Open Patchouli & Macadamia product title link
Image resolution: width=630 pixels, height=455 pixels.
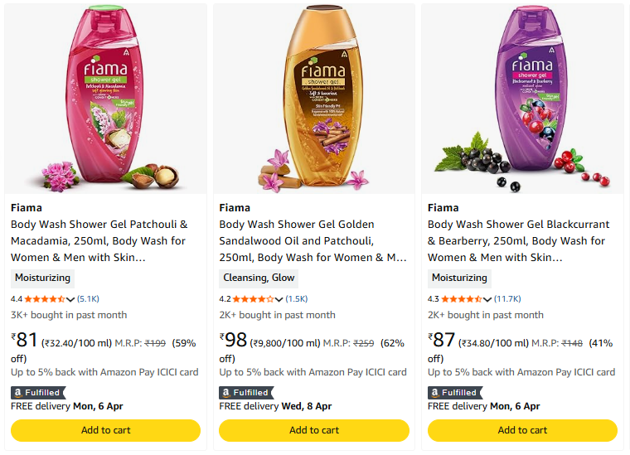[x=99, y=240]
